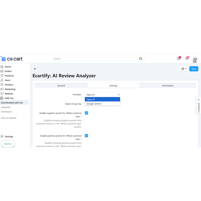Click the user avatar icon
This screenshot has height=201, width=201.
click(x=195, y=59)
